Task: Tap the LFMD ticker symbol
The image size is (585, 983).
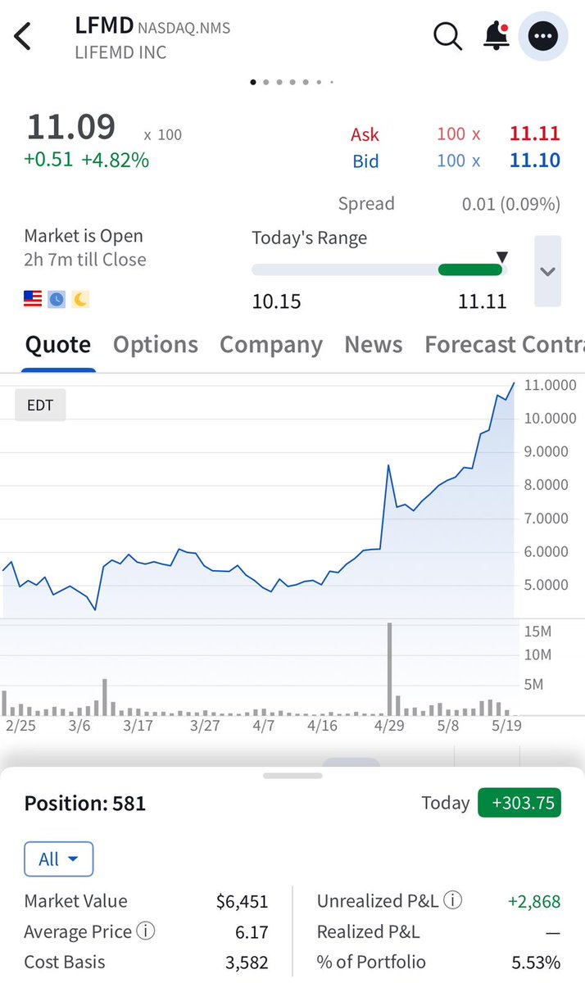Action: pyautogui.click(x=104, y=25)
